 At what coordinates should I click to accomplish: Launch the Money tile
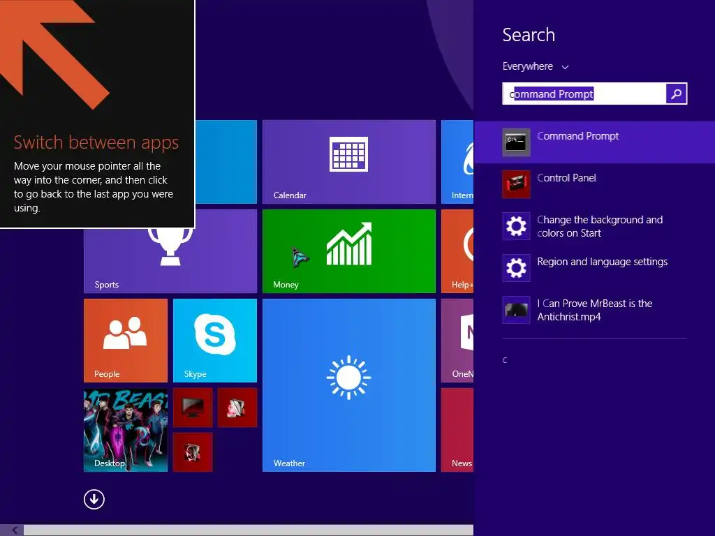pos(349,251)
